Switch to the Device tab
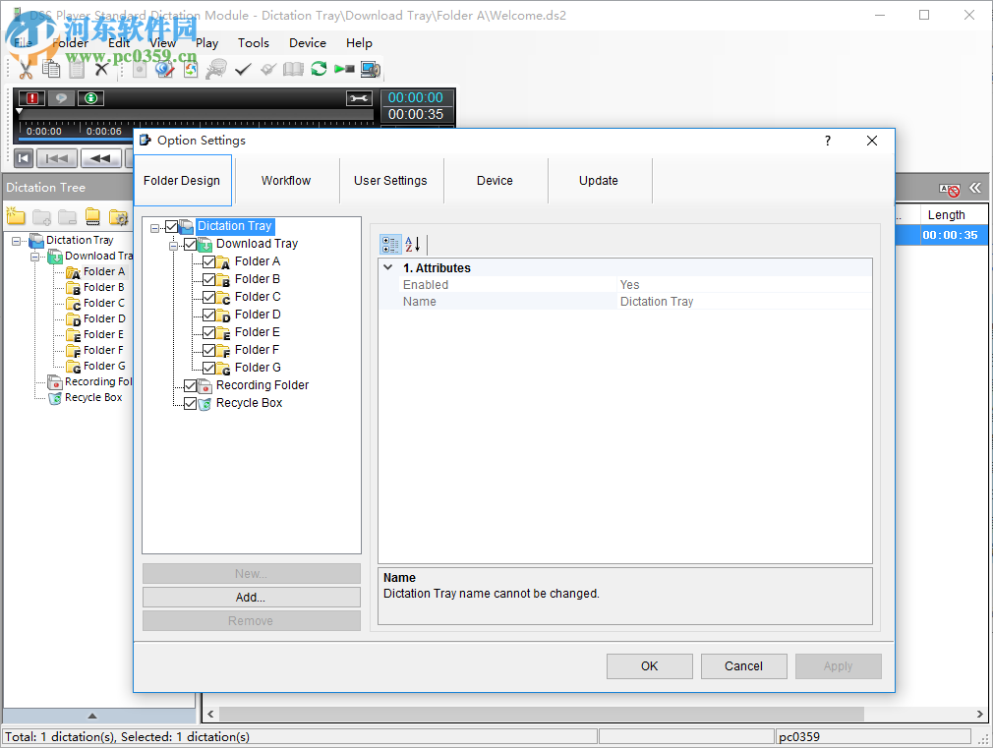This screenshot has height=748, width=993. click(x=495, y=181)
